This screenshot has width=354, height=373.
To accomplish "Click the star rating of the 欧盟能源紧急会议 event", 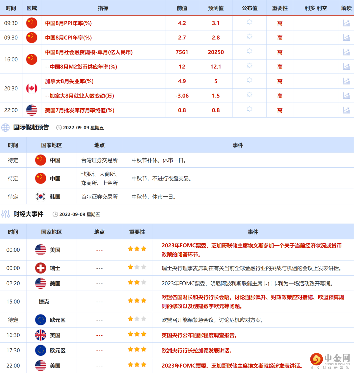I will [137, 319].
